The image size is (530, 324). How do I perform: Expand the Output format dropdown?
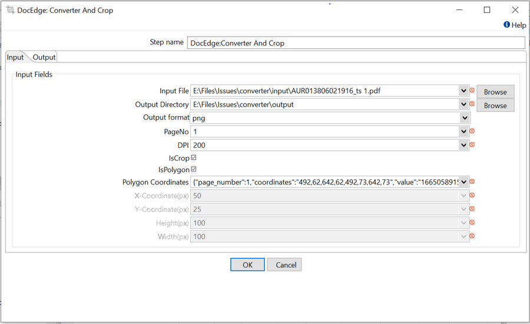[464, 118]
